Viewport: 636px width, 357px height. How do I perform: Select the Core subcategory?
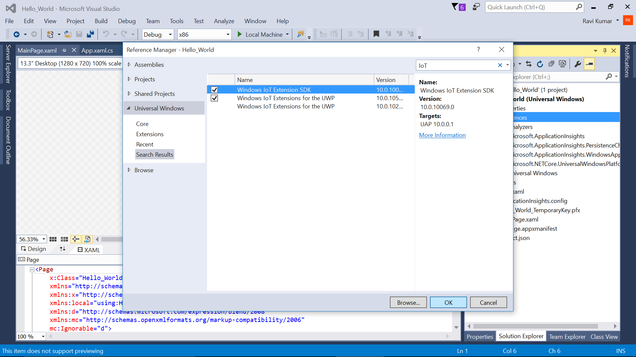(x=142, y=124)
